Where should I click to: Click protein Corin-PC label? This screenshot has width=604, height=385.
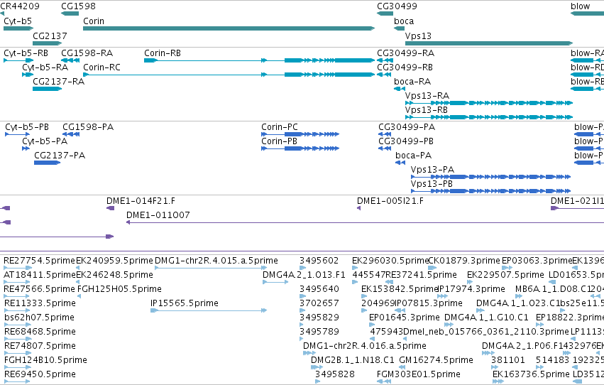279,127
